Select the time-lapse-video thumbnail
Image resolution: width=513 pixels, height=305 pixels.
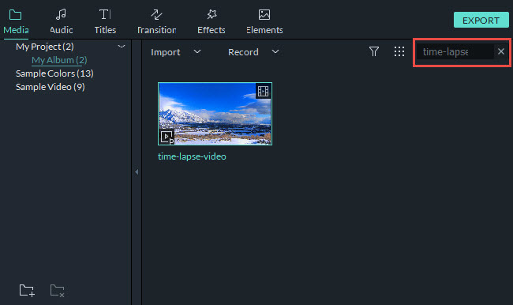215,114
